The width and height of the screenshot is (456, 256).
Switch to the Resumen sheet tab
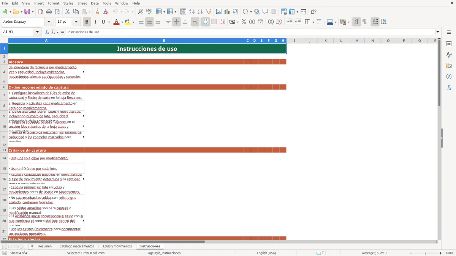[x=45, y=246]
